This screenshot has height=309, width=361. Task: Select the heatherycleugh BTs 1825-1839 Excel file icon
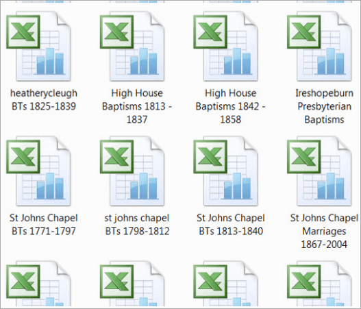[38, 46]
